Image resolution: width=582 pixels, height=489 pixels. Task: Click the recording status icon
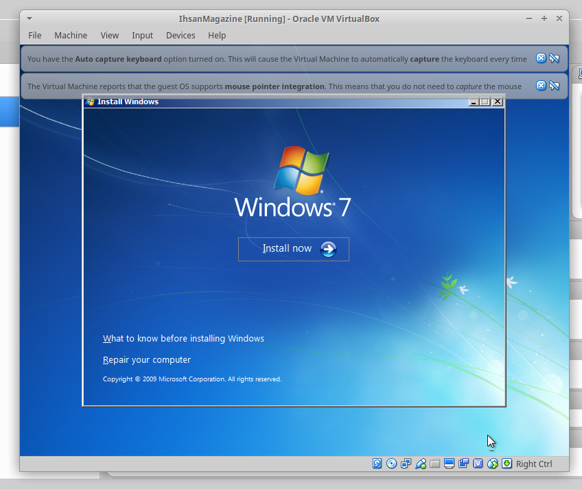pyautogui.click(x=463, y=464)
